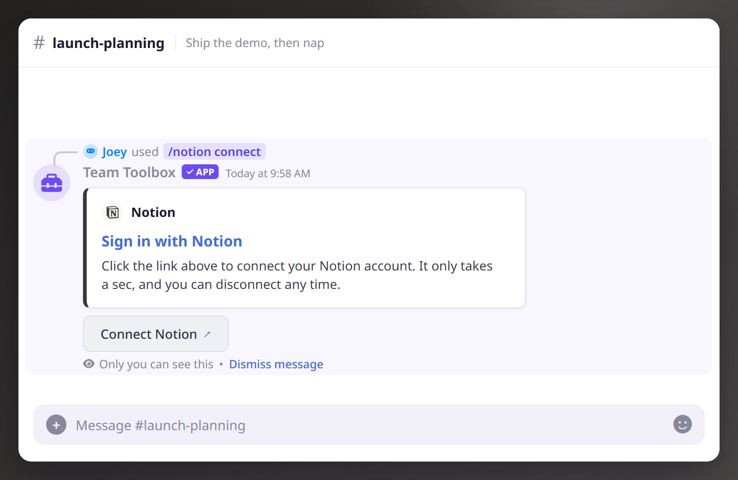Viewport: 738px width, 480px height.
Task: Click the topic Ship the demo, then nap
Action: [x=255, y=43]
